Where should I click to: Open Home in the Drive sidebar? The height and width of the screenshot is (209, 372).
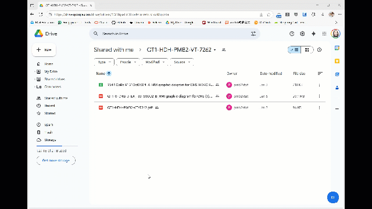[x=48, y=64]
